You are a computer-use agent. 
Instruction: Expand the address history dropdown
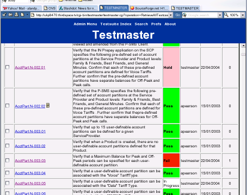pos(171,15)
